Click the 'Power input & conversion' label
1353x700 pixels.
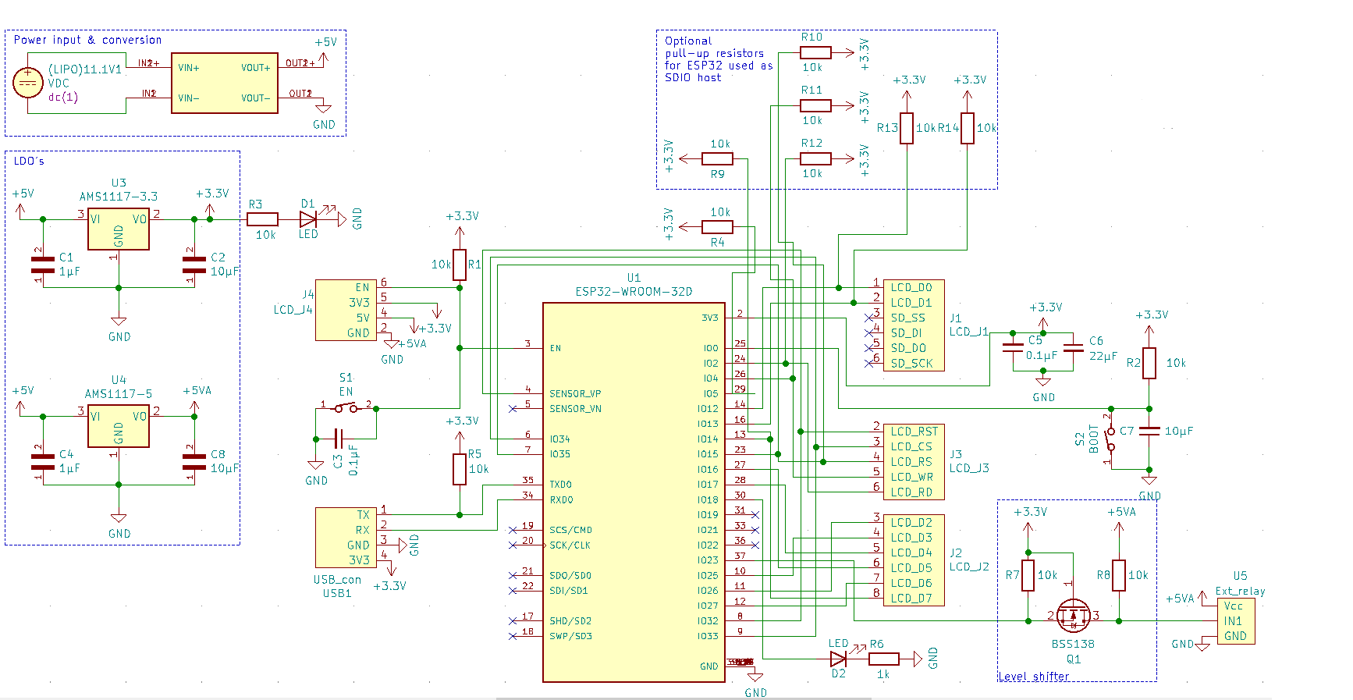(x=87, y=40)
